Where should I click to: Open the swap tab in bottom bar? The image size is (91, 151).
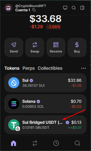point(35,143)
